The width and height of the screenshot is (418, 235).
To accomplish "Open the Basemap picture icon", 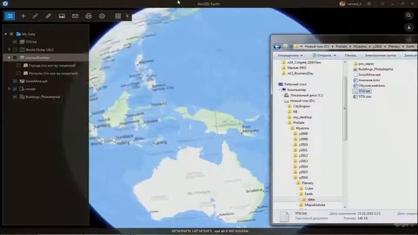I will 62,16.
